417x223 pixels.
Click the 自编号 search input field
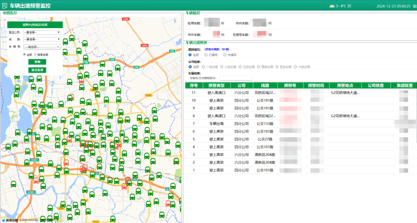(236, 78)
